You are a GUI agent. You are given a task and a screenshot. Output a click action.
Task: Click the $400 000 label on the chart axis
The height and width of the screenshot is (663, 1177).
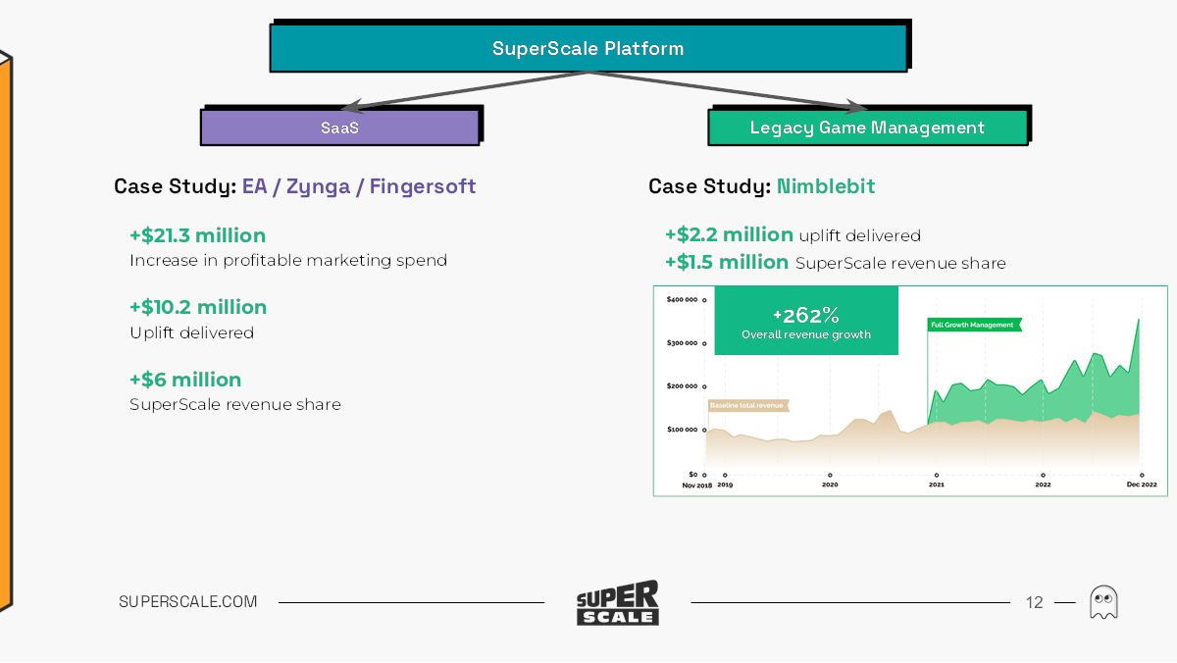(681, 299)
